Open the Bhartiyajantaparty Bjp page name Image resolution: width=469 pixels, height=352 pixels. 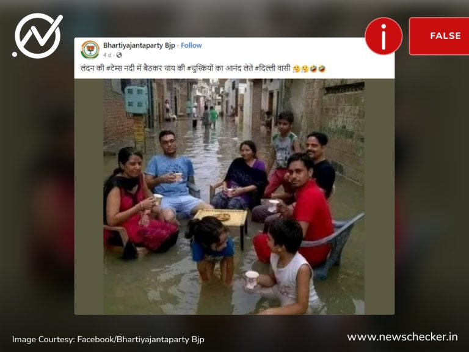(x=139, y=45)
